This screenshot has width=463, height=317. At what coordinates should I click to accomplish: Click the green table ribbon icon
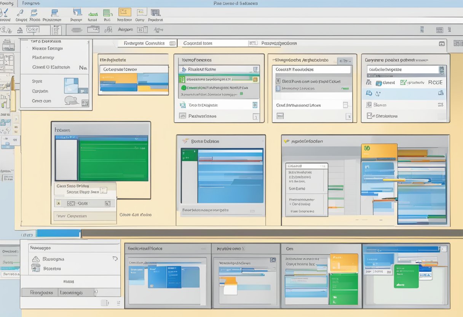tap(108, 13)
